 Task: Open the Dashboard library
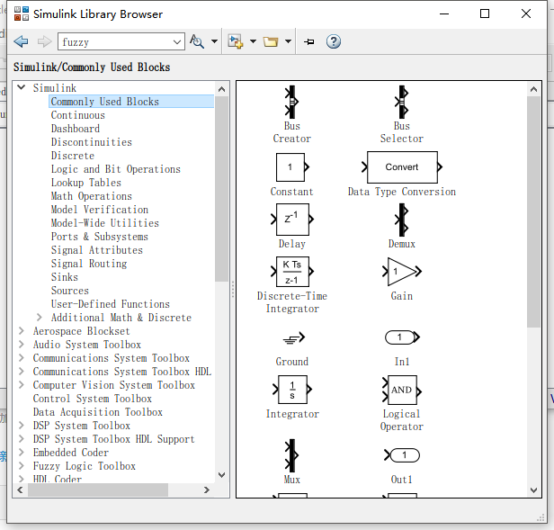(x=76, y=129)
